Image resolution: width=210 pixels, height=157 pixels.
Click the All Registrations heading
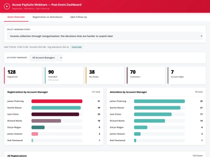point(17,156)
